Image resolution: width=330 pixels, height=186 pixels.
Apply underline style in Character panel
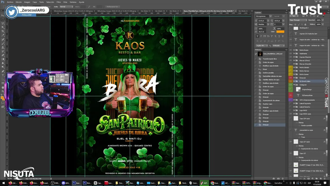[279, 36]
